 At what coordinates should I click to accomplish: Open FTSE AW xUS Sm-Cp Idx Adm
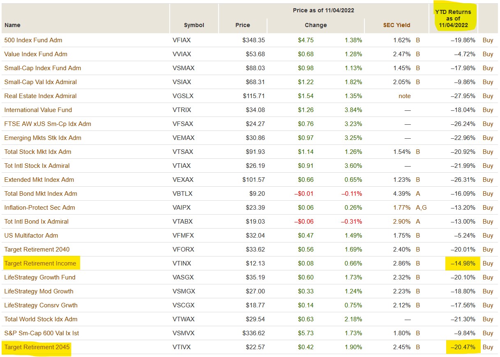pos(48,124)
